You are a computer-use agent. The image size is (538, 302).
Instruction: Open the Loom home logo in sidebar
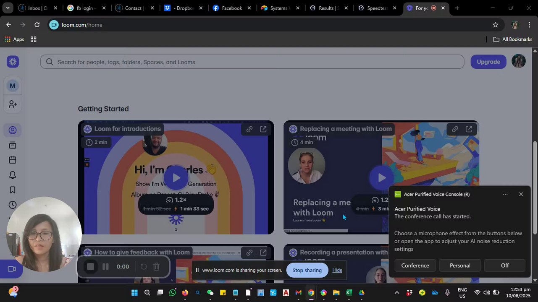pos(13,62)
